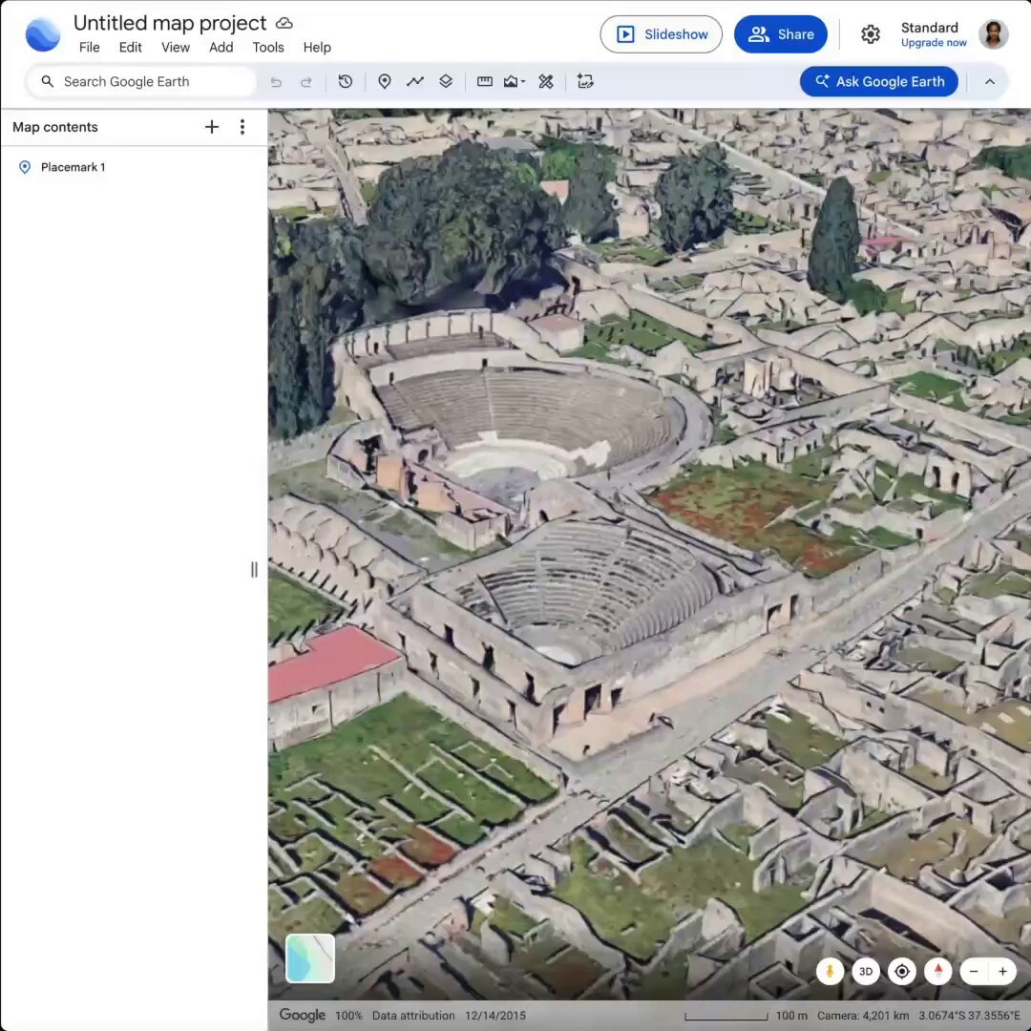Click the Upgrade now link
Screen dimensions: 1031x1031
click(x=933, y=43)
